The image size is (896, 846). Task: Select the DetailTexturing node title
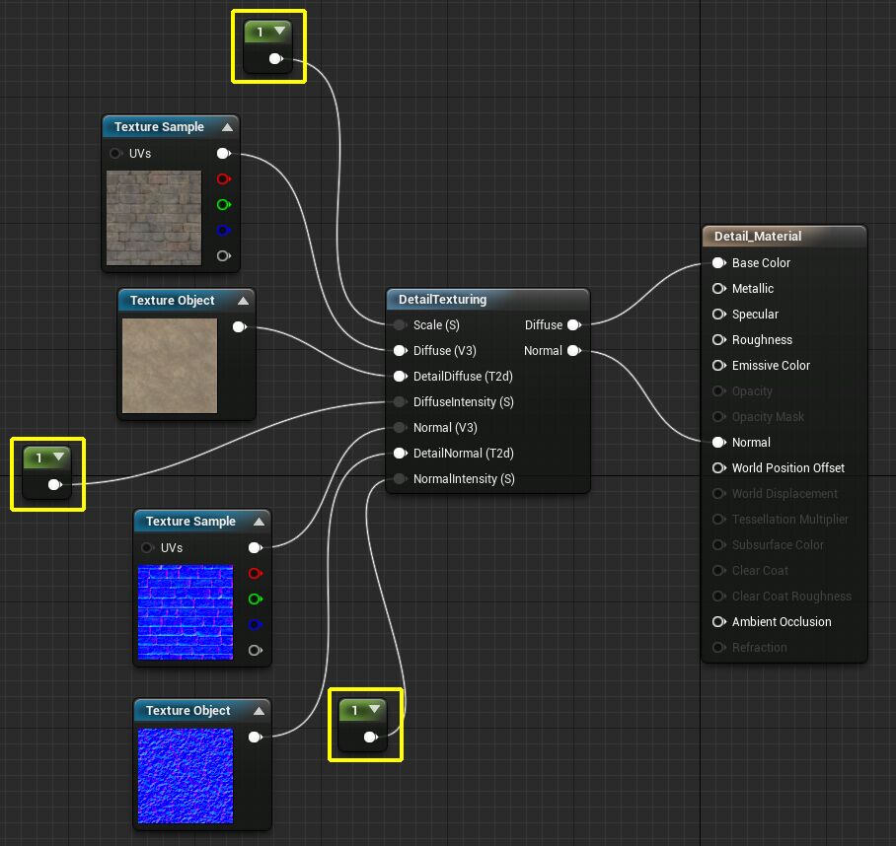click(442, 300)
